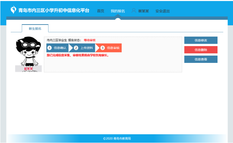Click the platform title 青岛市内三区小学升初中信息化平台
The height and width of the screenshot is (143, 233).
point(54,10)
